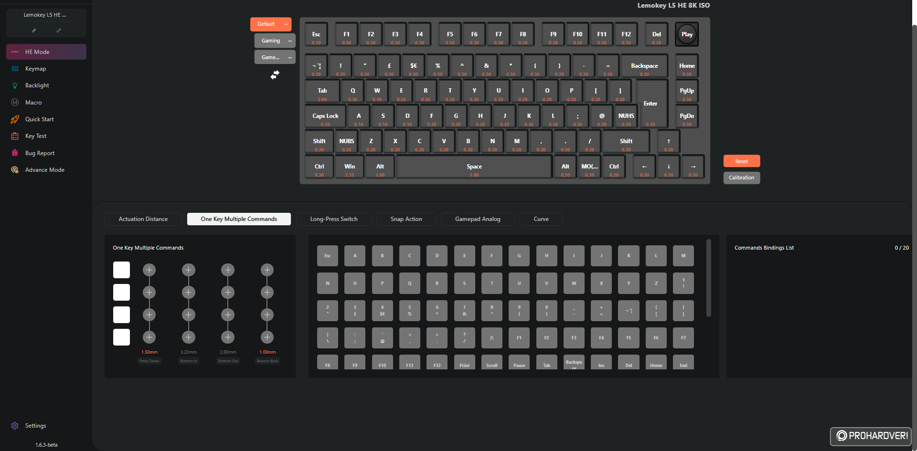This screenshot has height=451, width=917.
Task: Open HE Mode in the sidebar
Action: coord(46,52)
